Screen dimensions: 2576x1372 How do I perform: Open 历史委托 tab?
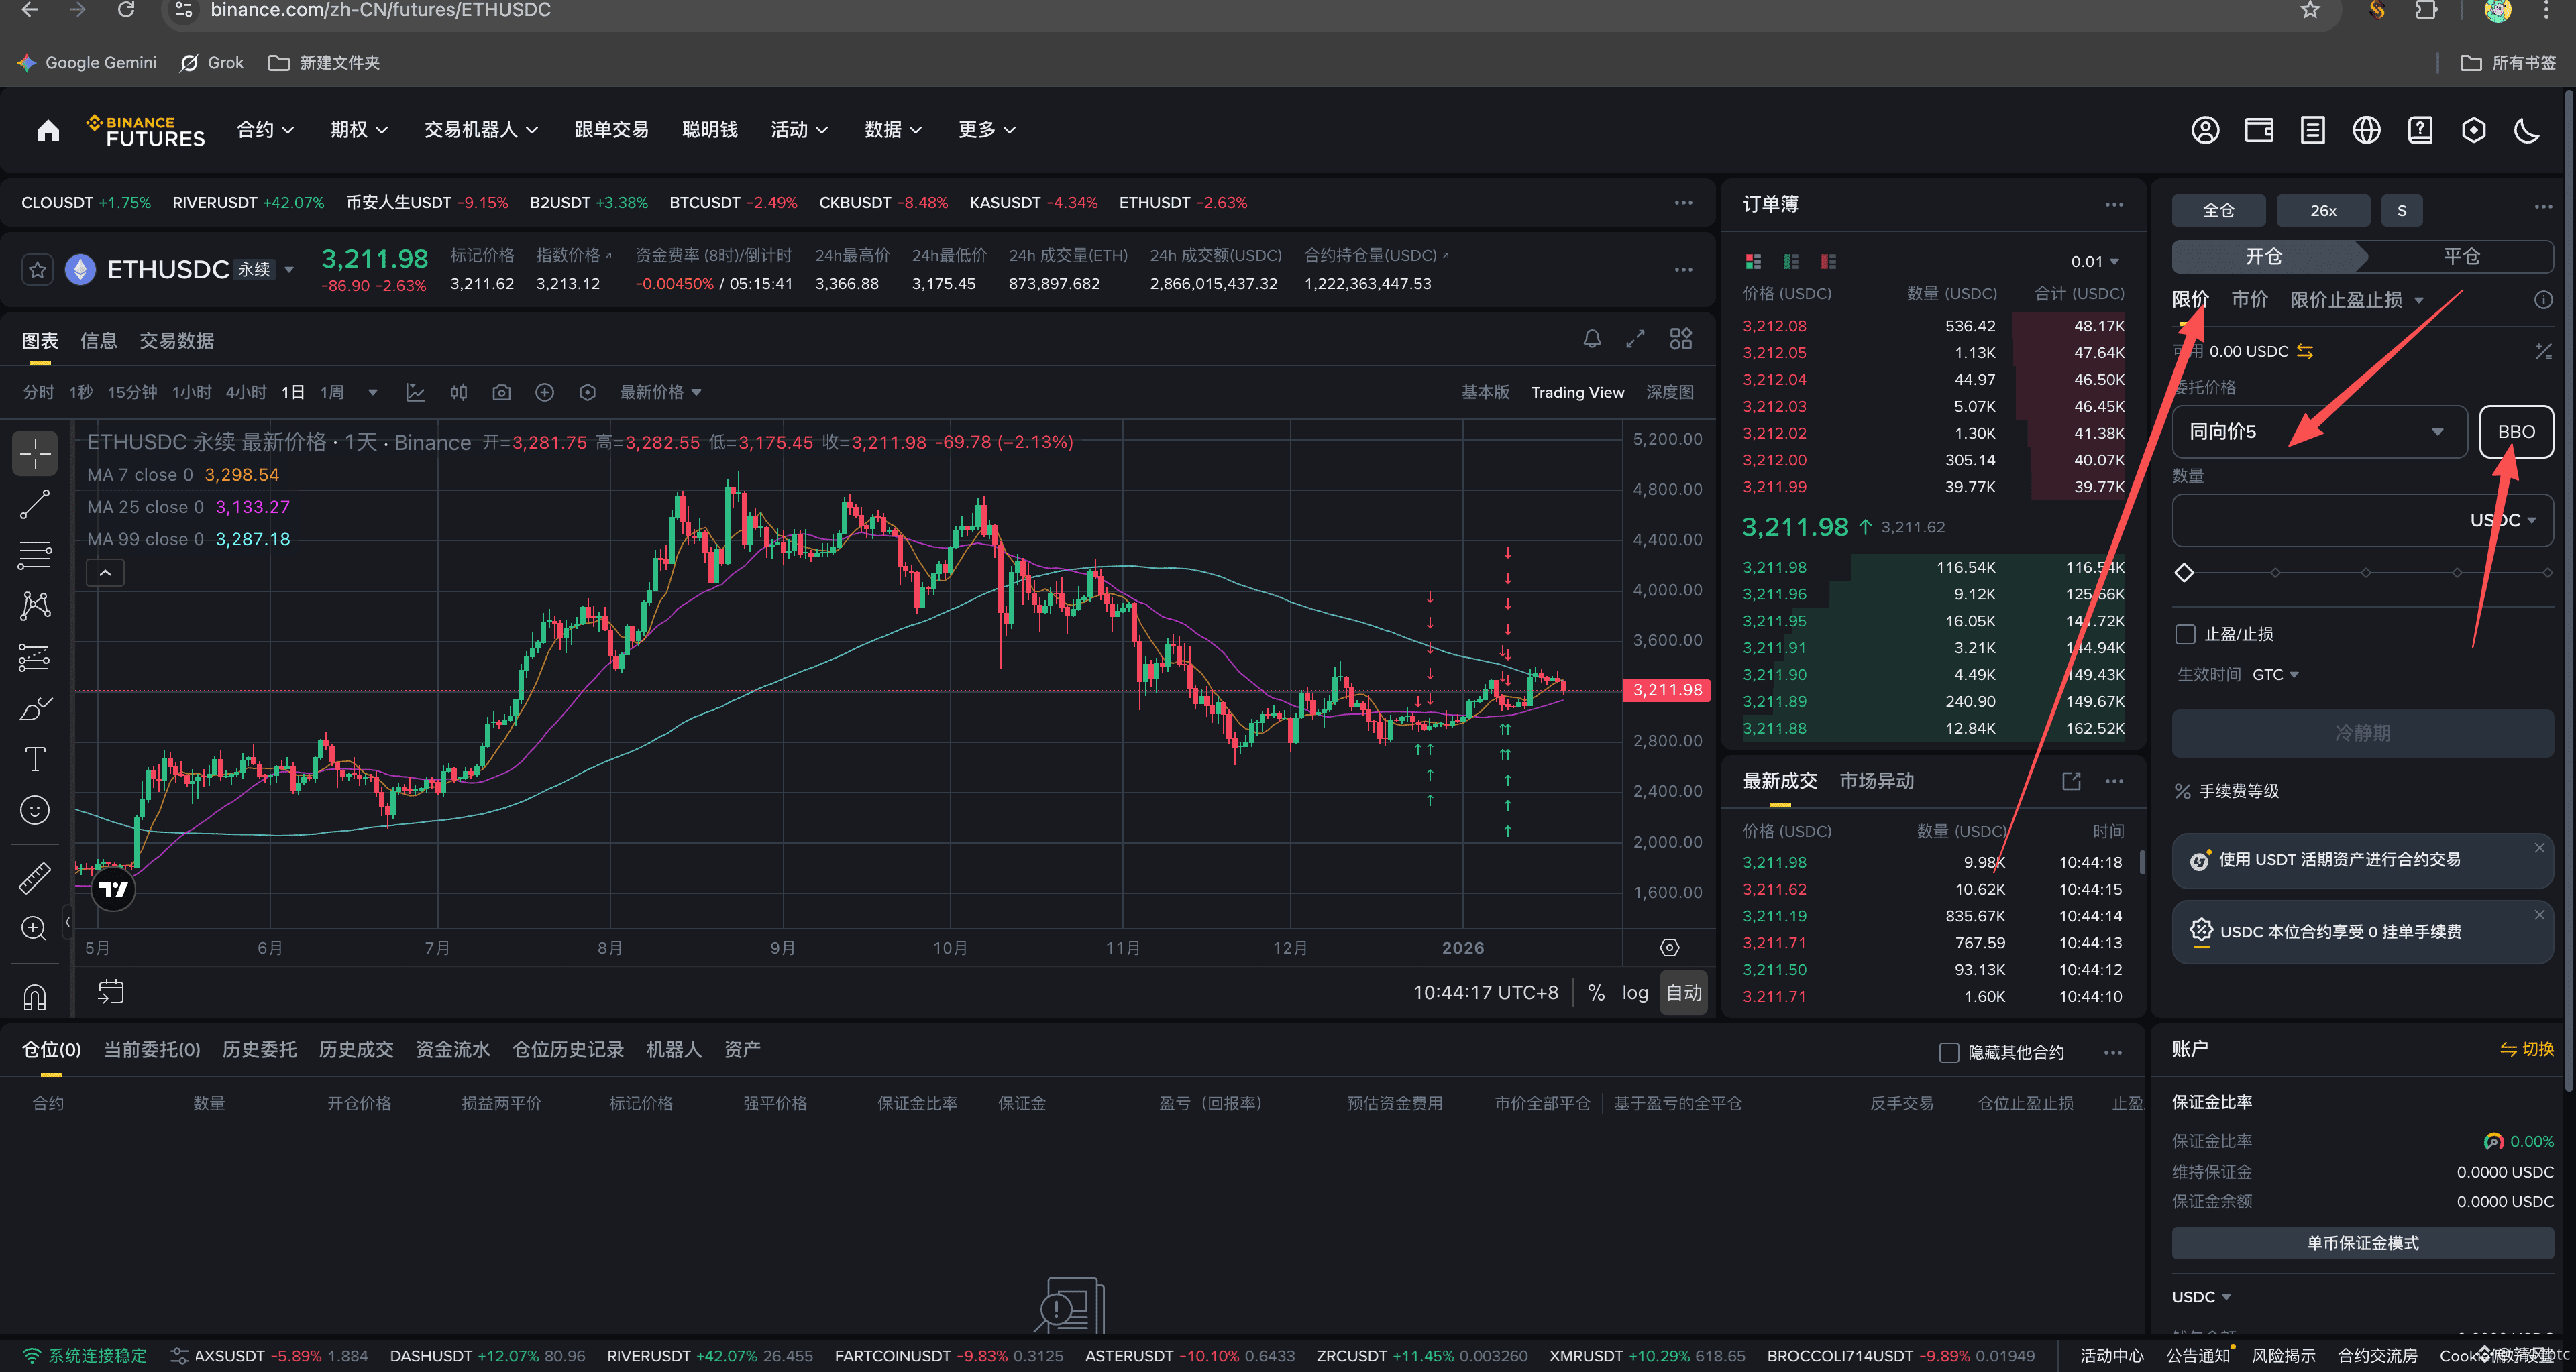tap(259, 1049)
